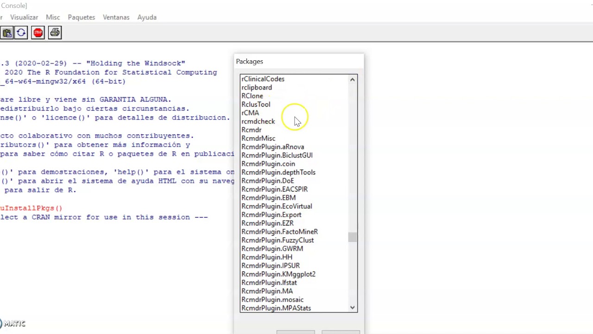Viewport: 593px width, 334px height.
Task: Click the paste clipboard toolbar icon
Action: 6,32
